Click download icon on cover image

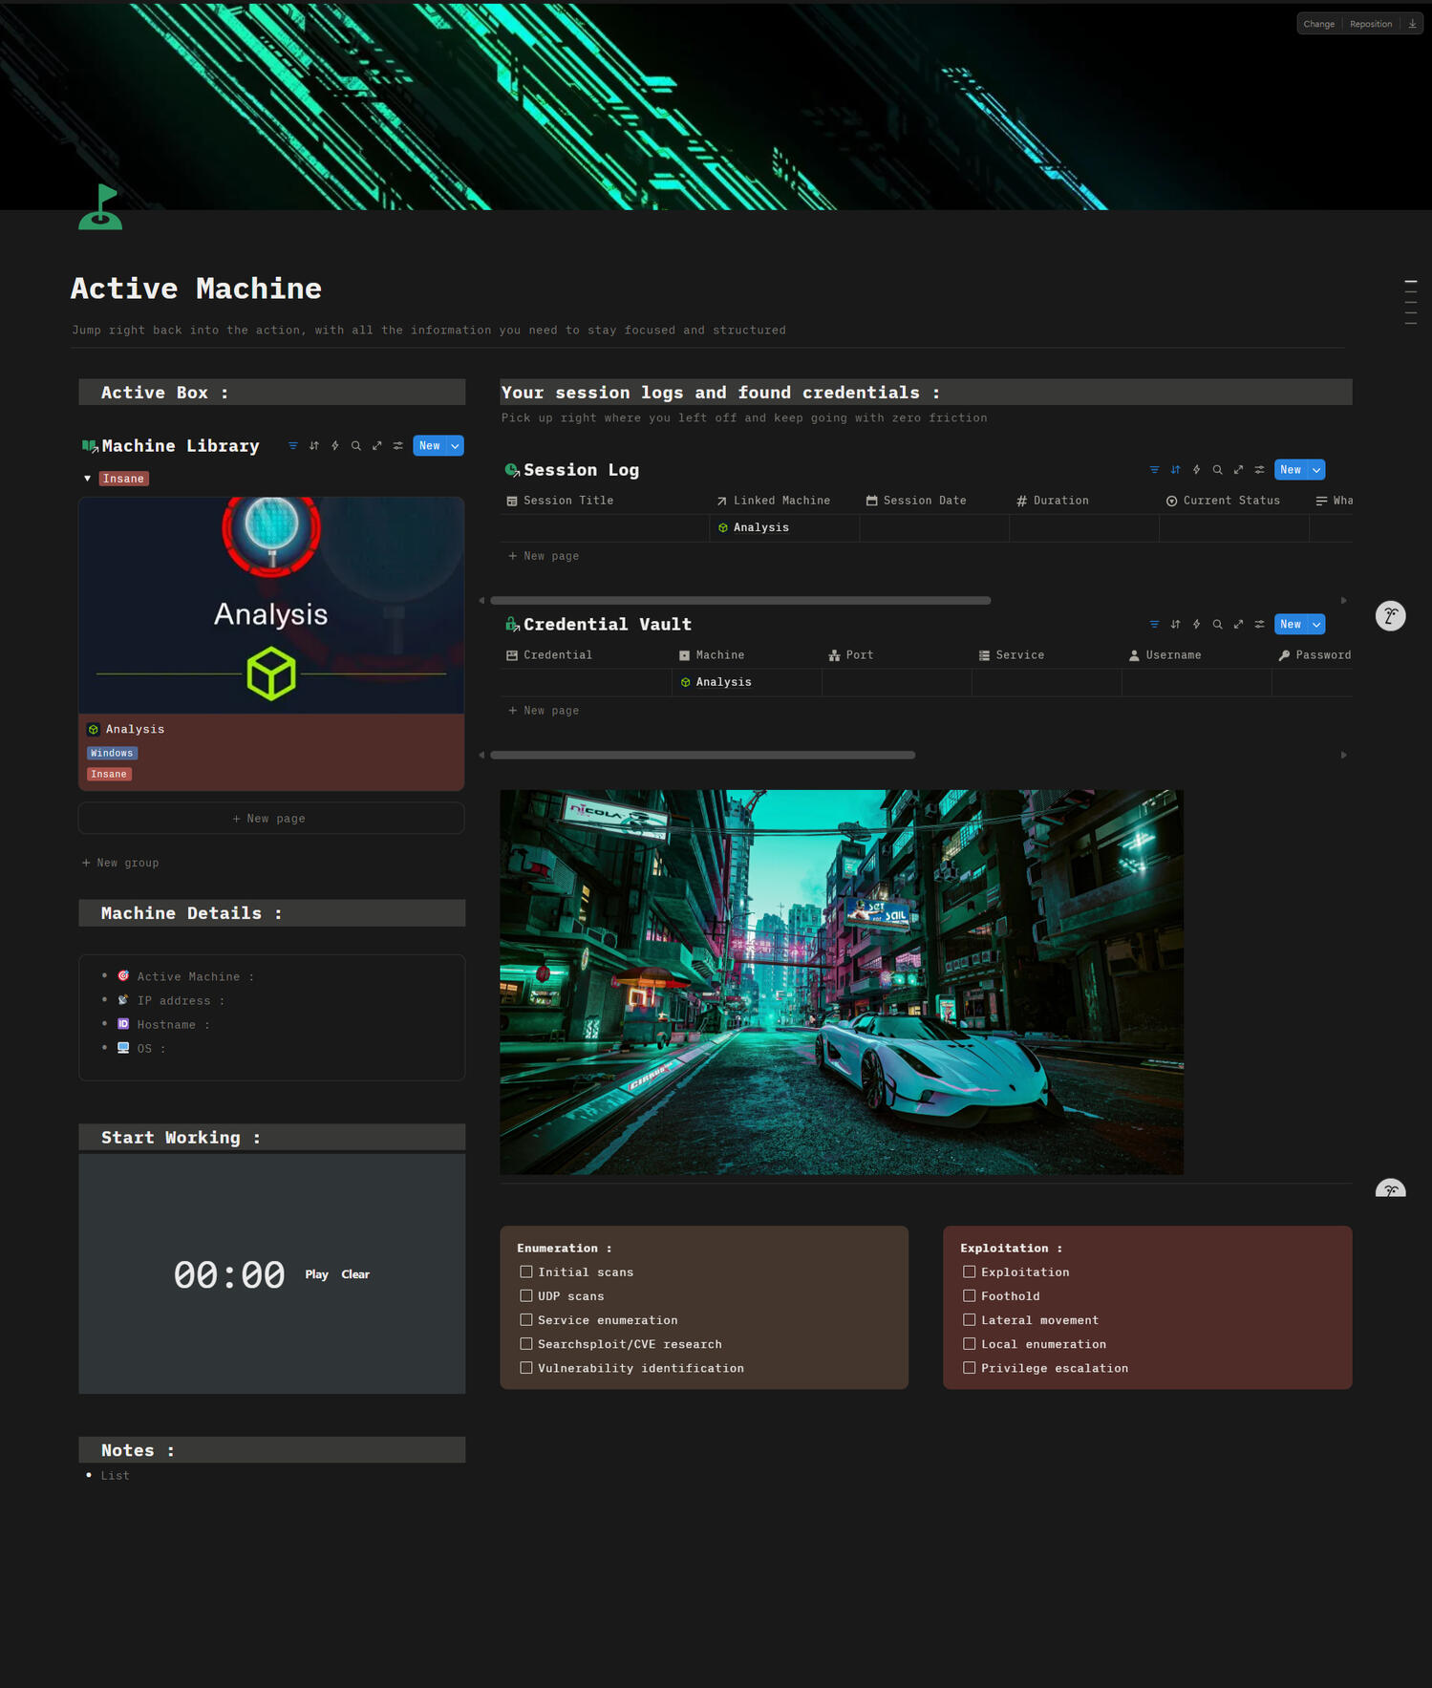[1412, 24]
